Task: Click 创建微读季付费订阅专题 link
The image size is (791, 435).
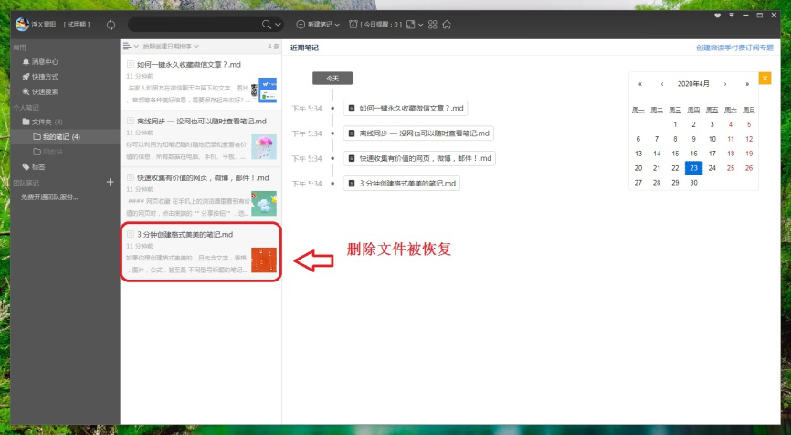Action: [x=734, y=48]
